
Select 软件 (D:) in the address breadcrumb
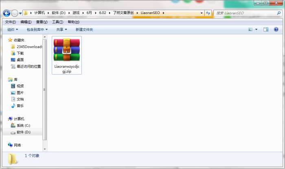[59, 13]
